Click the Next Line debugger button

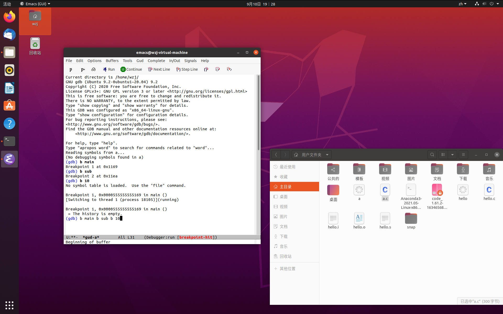[159, 69]
